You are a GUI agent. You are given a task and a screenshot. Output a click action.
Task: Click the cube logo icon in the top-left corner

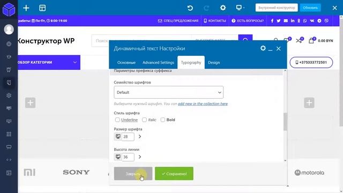click(9, 9)
